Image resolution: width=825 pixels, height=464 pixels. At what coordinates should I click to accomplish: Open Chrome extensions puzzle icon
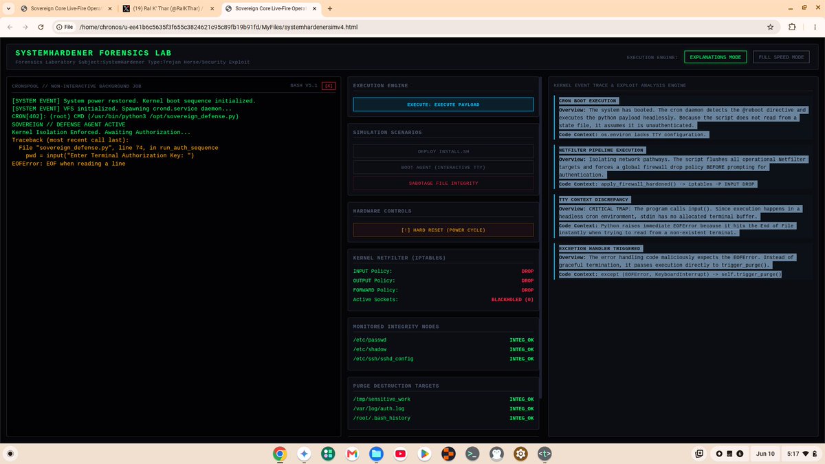pyautogui.click(x=792, y=27)
